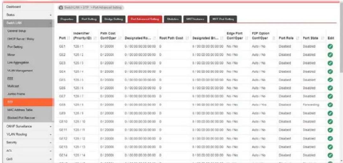Click the Forwarding state cell of GE8

click(311, 105)
